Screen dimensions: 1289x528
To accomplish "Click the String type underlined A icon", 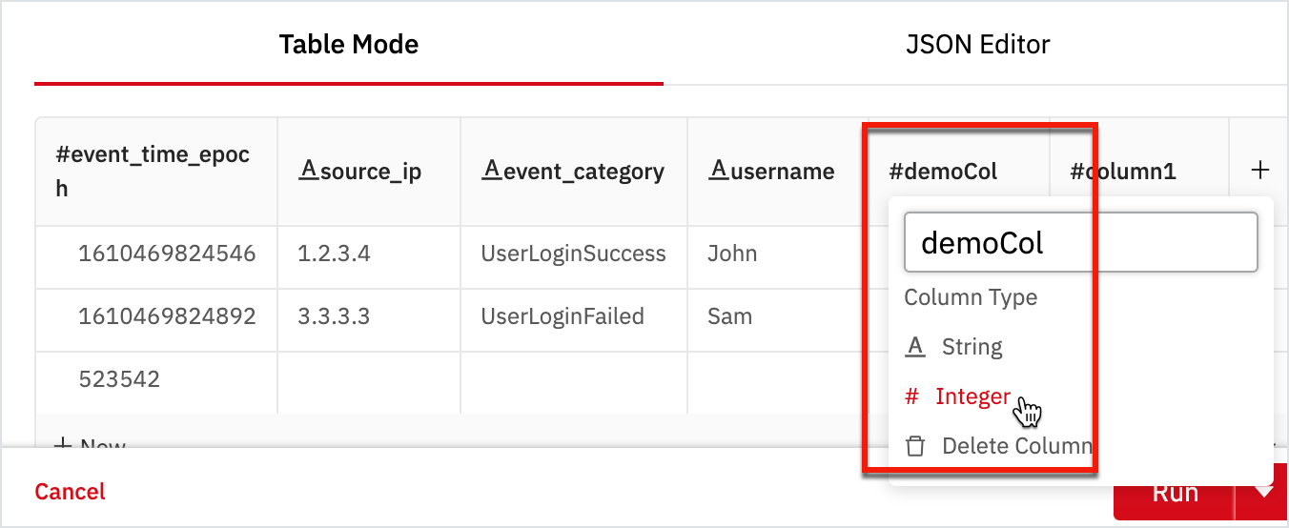I will click(x=915, y=347).
